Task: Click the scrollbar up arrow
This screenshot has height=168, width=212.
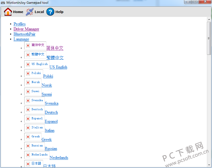Action: (209, 20)
